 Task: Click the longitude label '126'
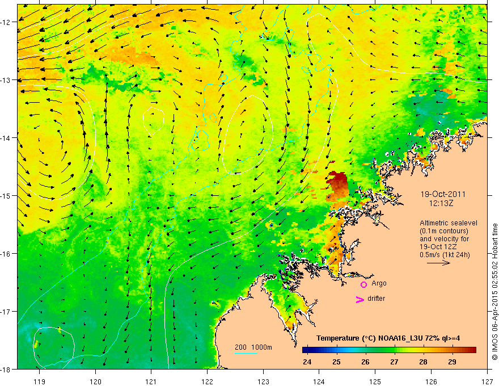(431, 381)
